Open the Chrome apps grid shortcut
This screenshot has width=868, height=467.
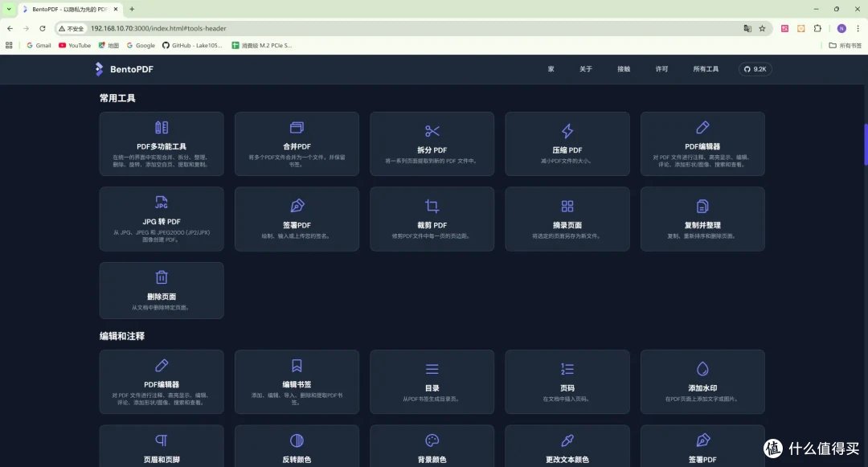pos(9,45)
